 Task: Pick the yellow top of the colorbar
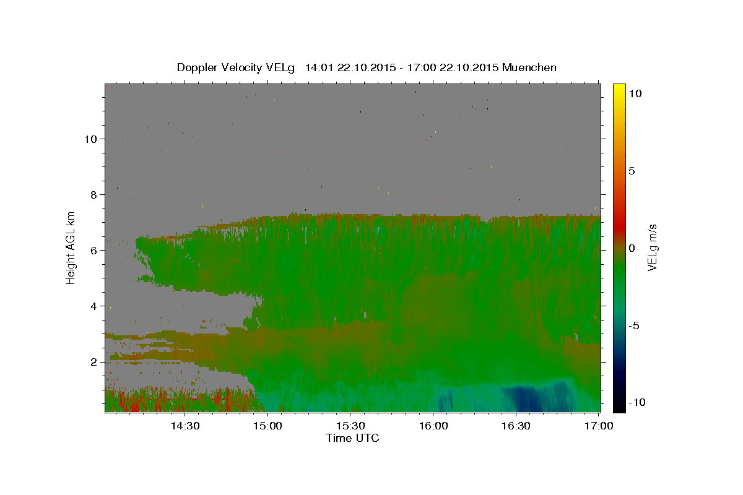[x=619, y=90]
